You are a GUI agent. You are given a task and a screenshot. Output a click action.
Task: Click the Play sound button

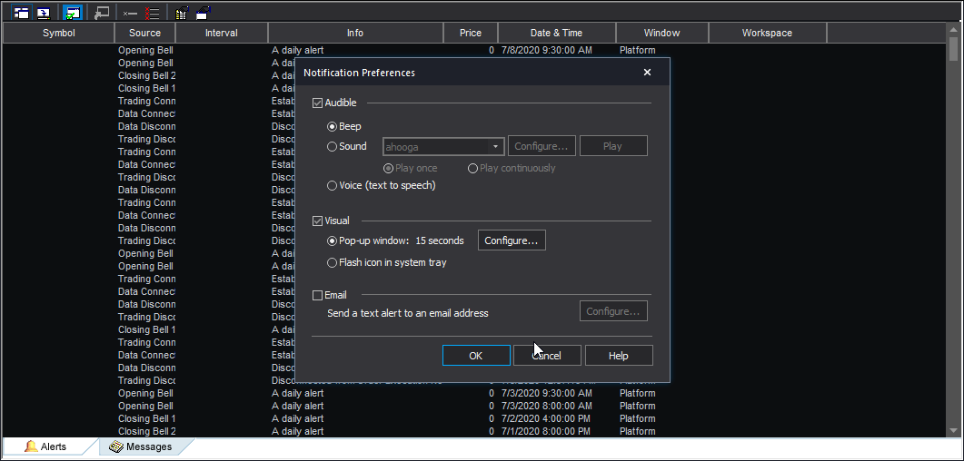[613, 146]
